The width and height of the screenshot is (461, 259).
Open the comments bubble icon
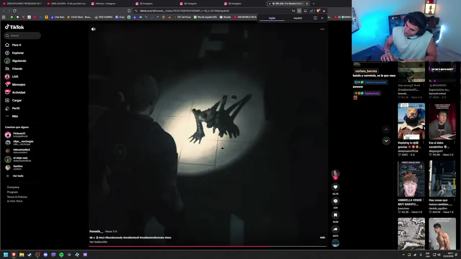click(335, 201)
